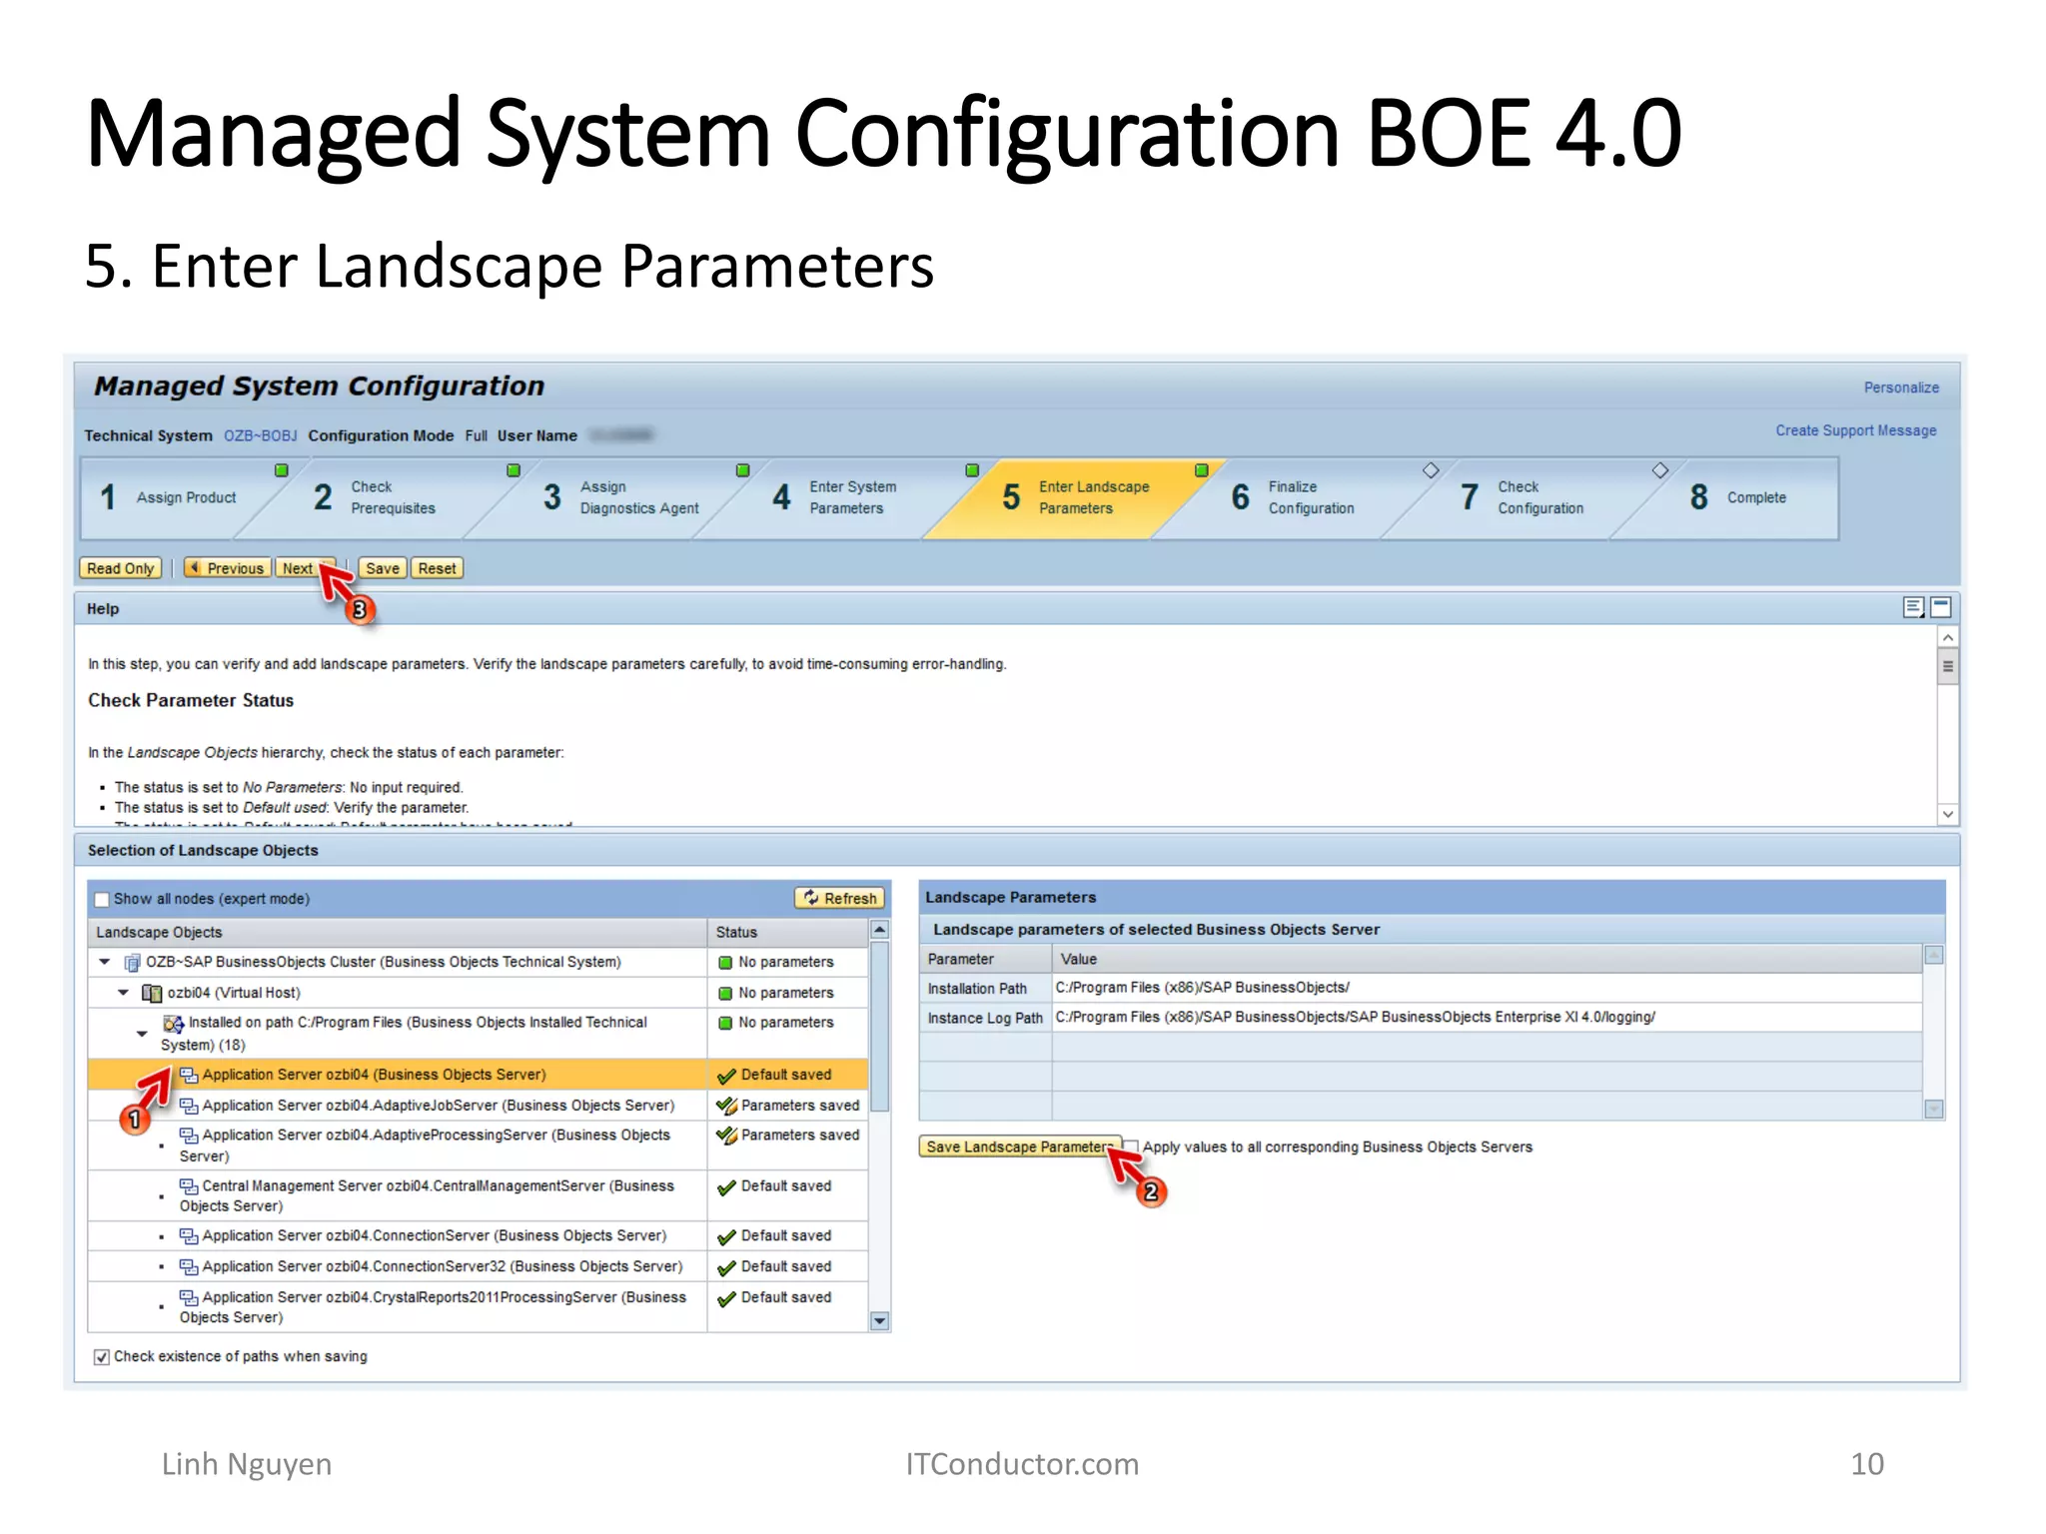Screen dimensions: 2046x1534
Task: Click the Installed Technical System path icon
Action: 173,1024
